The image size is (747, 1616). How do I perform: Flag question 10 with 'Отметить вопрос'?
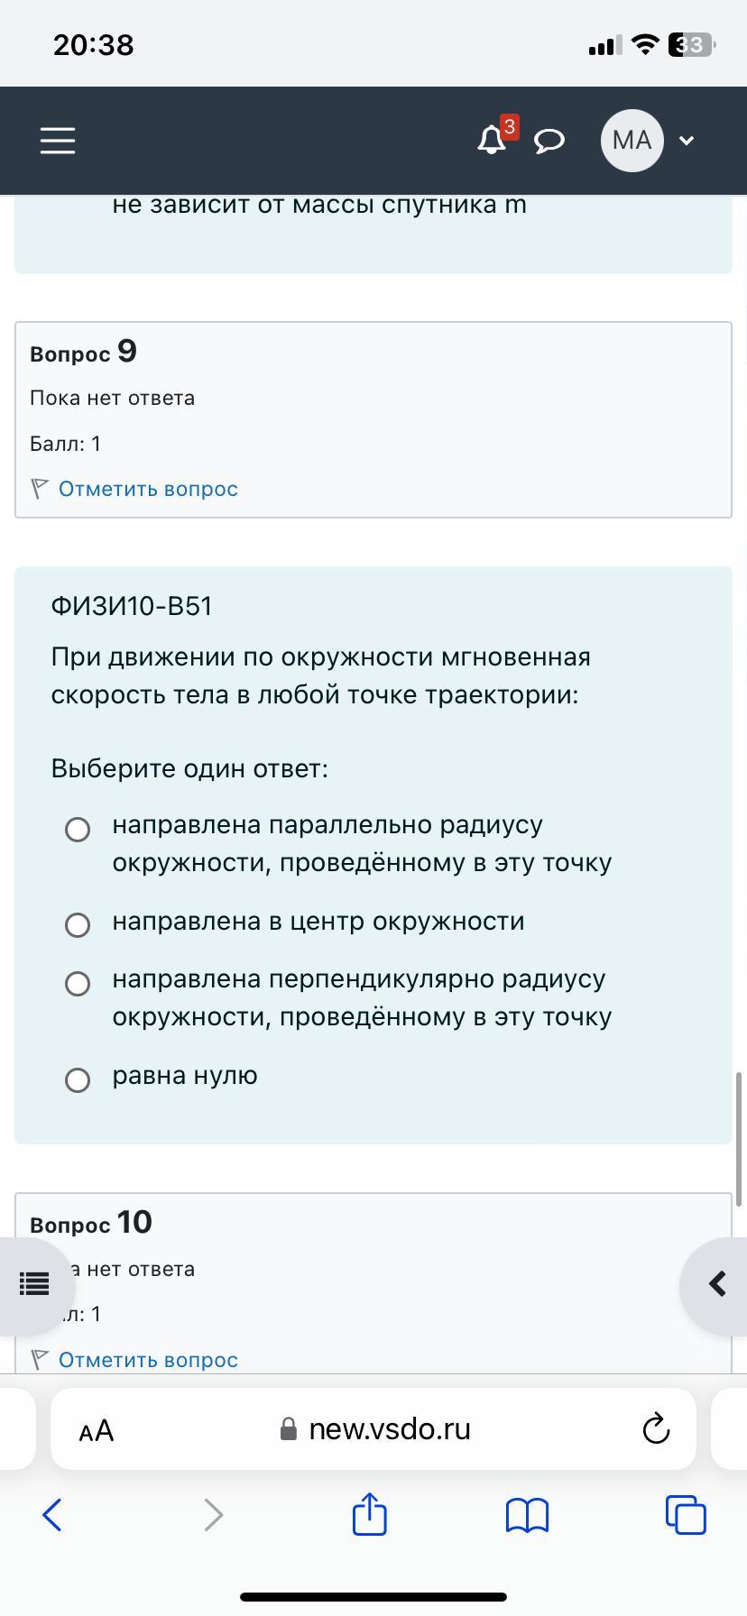(148, 1360)
